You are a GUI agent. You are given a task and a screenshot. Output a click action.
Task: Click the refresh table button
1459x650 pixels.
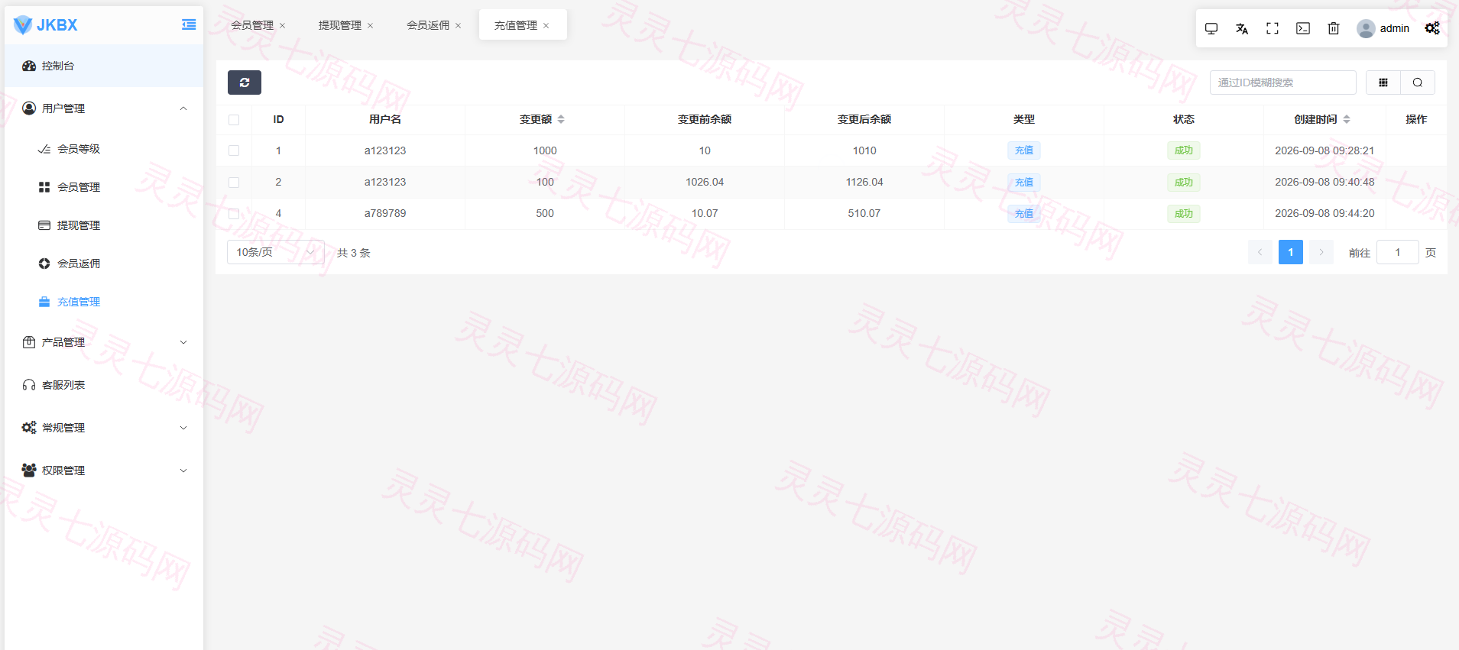tap(245, 82)
